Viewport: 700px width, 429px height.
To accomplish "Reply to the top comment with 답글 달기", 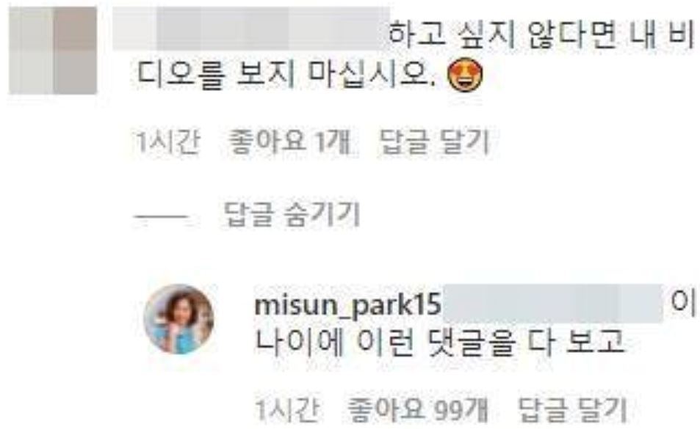I will point(435,142).
